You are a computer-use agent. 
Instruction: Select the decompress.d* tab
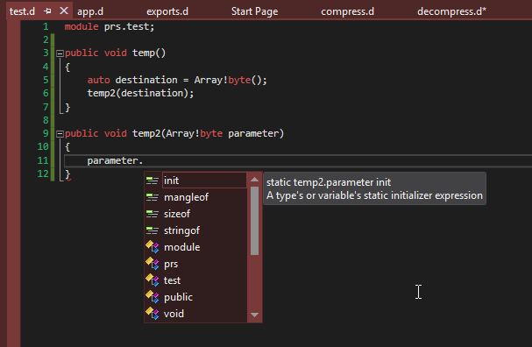tap(451, 11)
